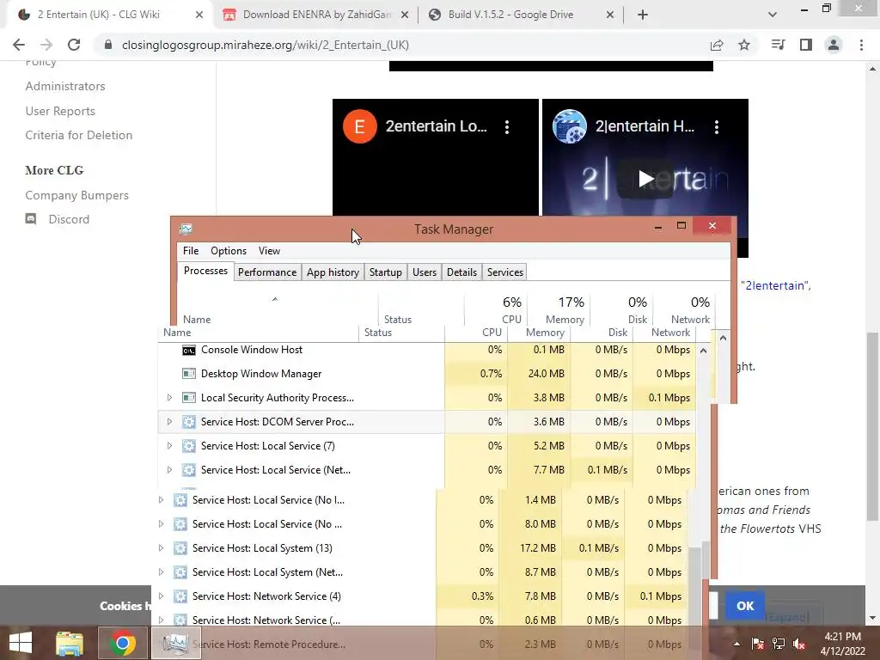Go back using Chrome's back arrow
Viewport: 880px width, 660px height.
pyautogui.click(x=19, y=45)
